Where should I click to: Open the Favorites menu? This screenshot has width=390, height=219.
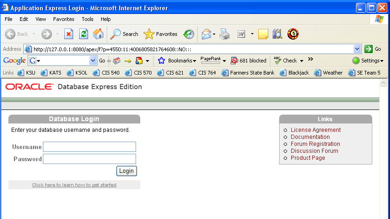click(64, 19)
